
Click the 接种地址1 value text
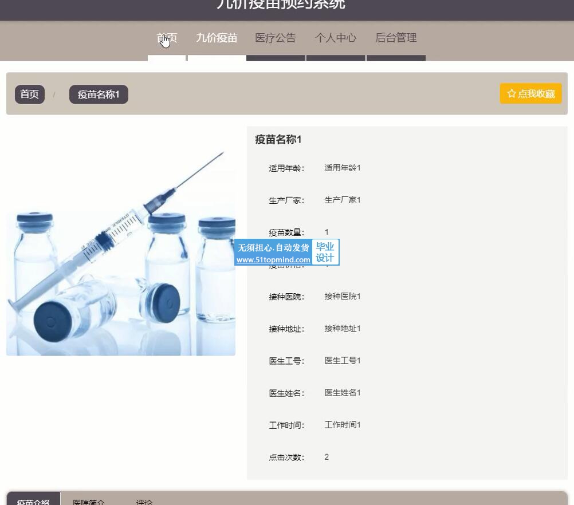pos(343,329)
